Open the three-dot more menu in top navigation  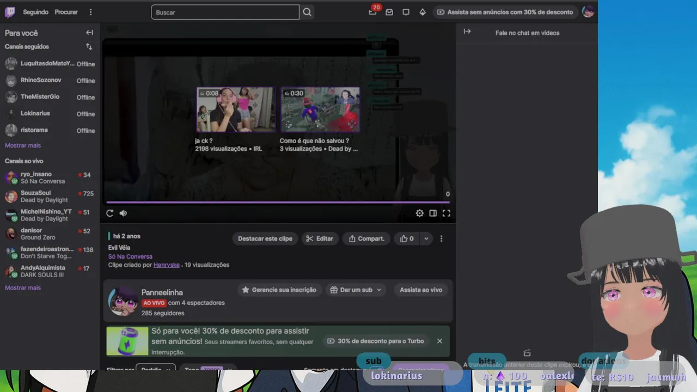coord(91,12)
